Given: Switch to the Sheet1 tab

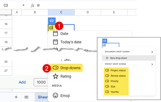Looking at the screenshot, I should pos(42,97).
